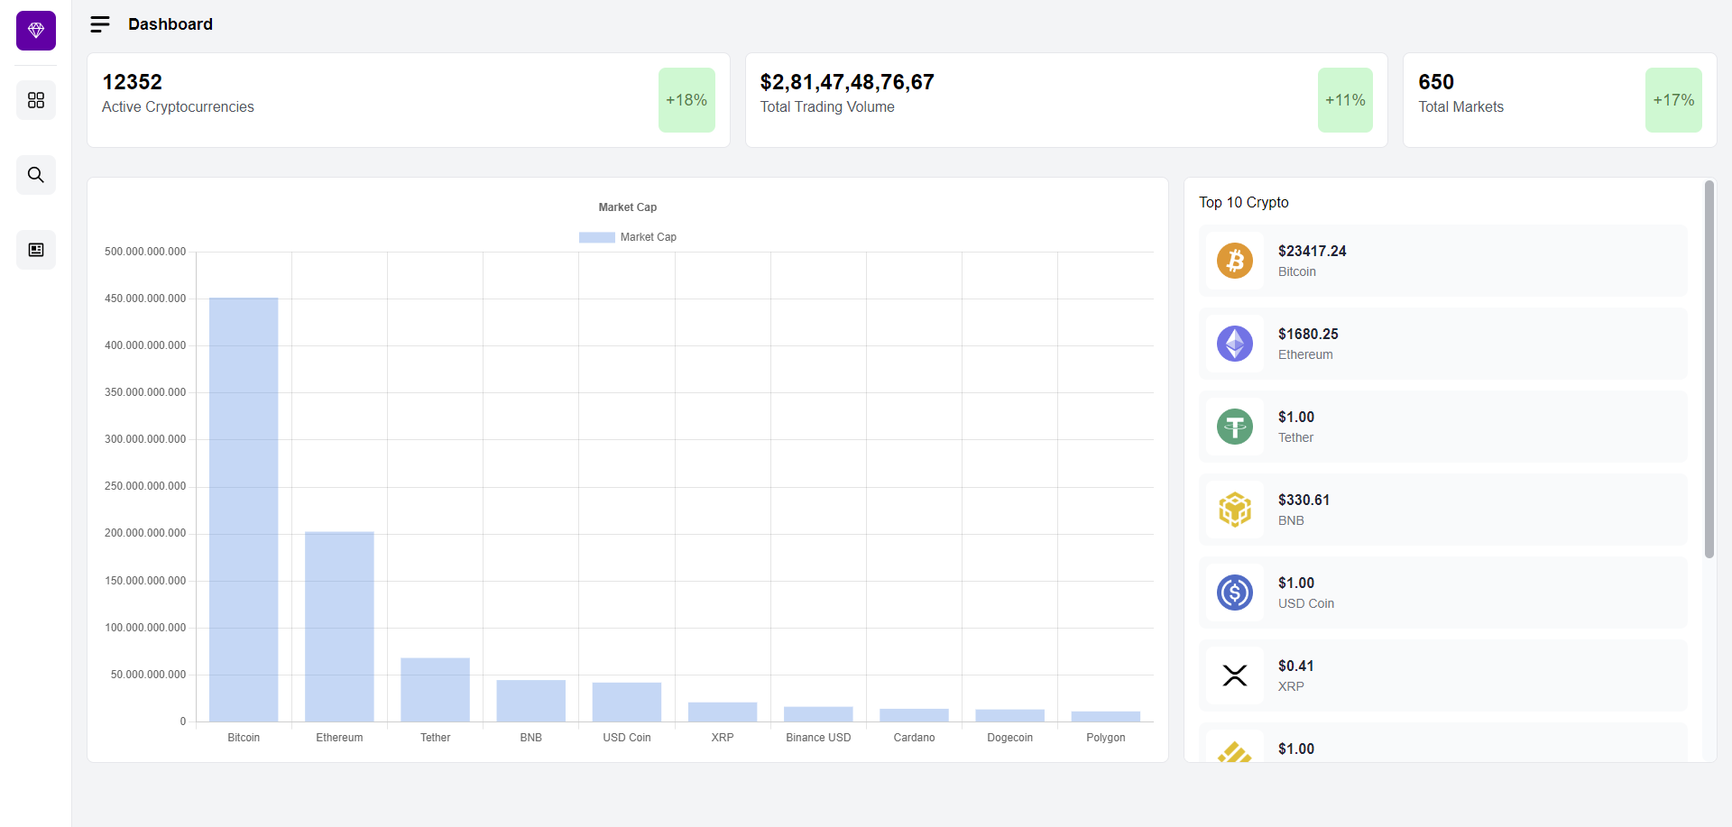Select the Bitcoin entry in Top 10 Crypto
This screenshot has height=827, width=1732.
(1442, 261)
